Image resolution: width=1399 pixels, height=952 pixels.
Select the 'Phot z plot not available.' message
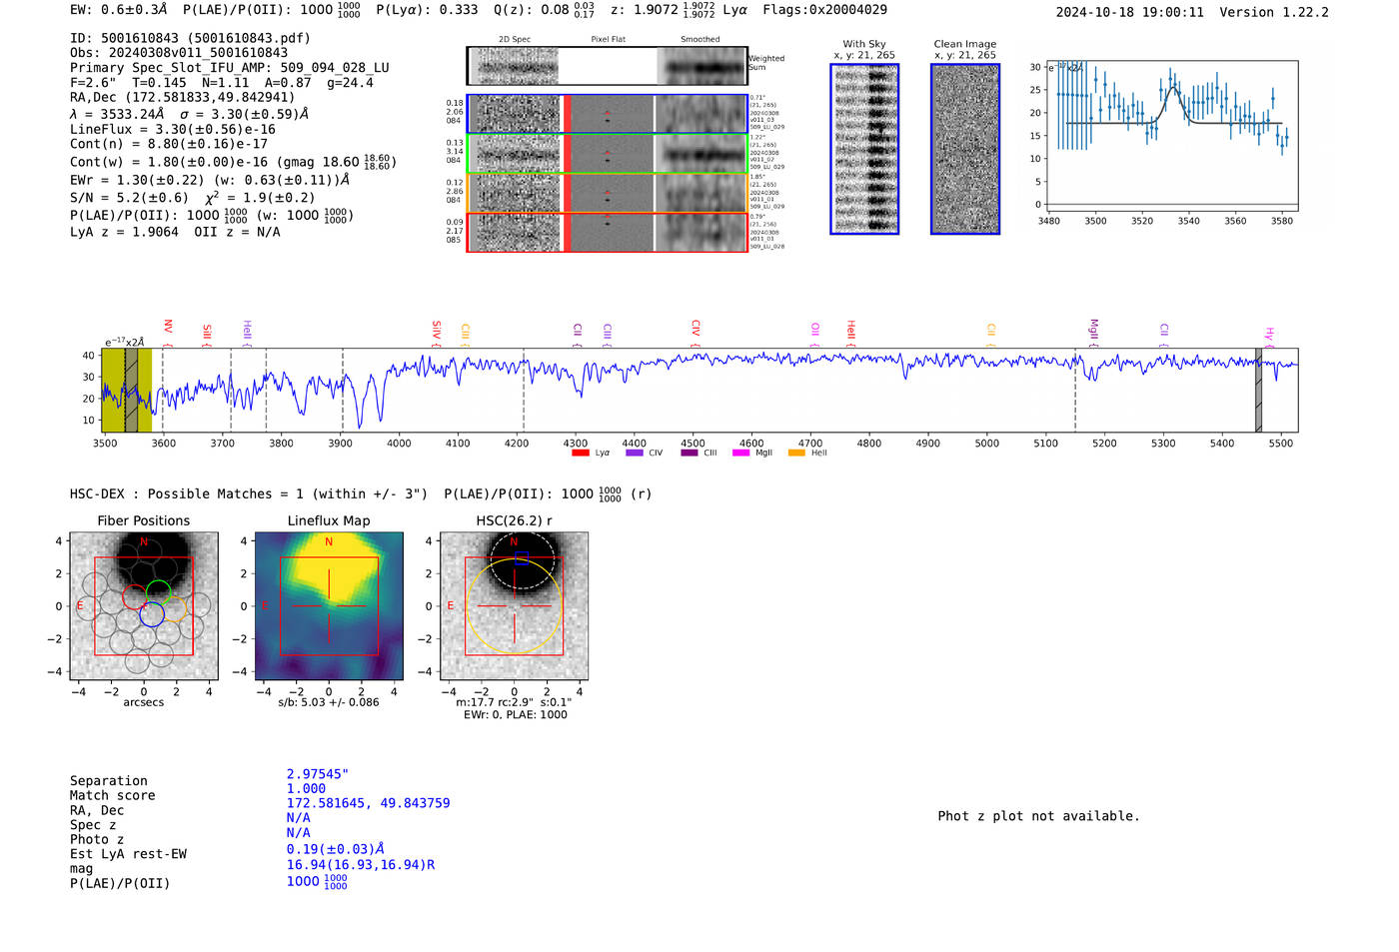(1038, 816)
